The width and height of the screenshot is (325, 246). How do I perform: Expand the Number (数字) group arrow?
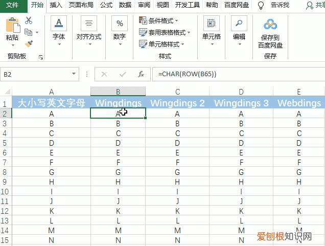[x=120, y=44]
